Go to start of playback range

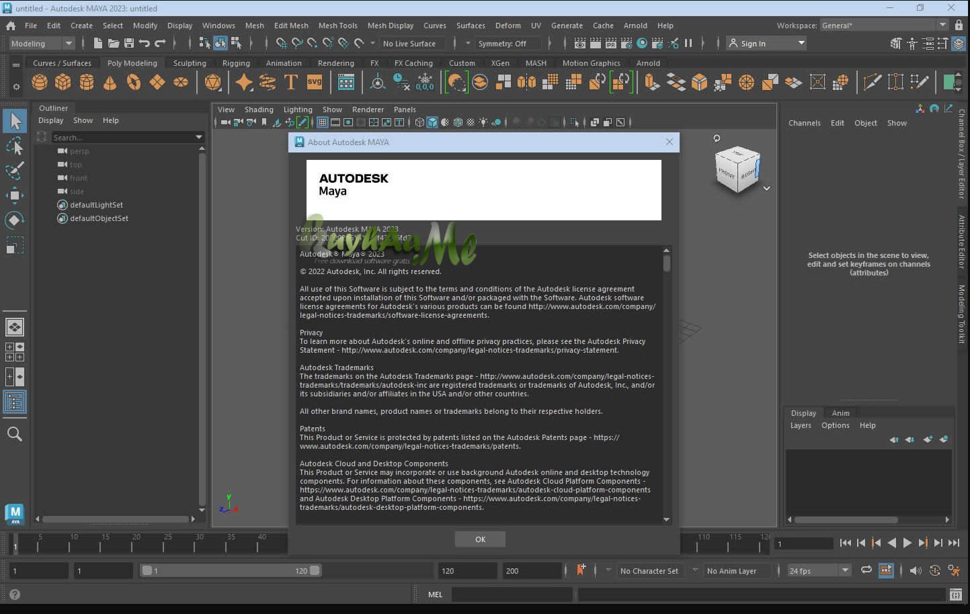click(846, 543)
